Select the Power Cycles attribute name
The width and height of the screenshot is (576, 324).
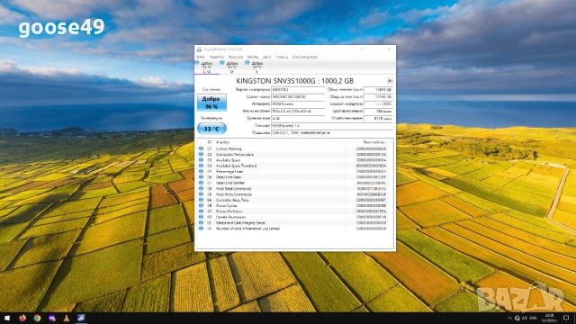(226, 206)
